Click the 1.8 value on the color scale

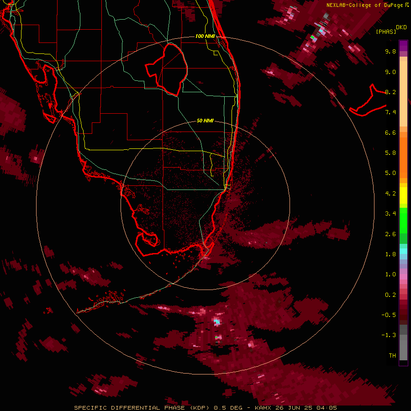coord(390,254)
